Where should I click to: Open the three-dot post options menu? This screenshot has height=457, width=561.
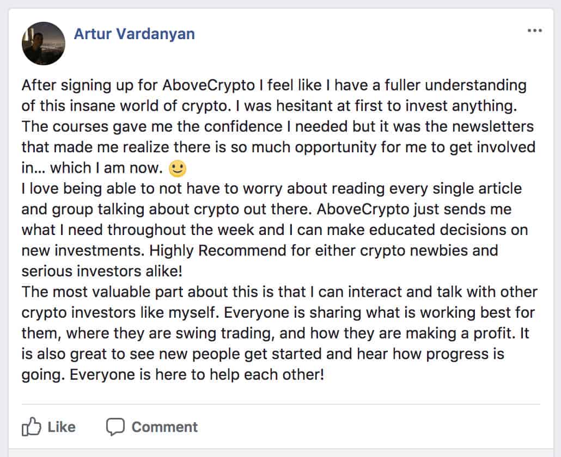534,30
